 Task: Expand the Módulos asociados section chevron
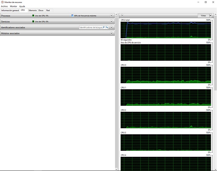click(x=111, y=33)
